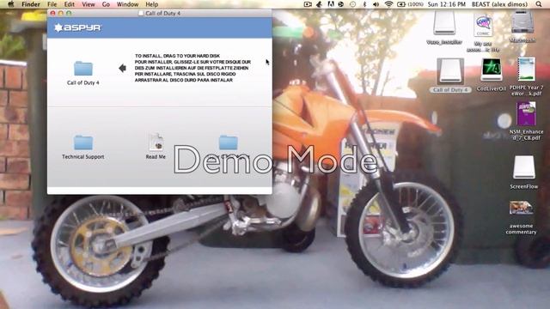Click the Call of Duty 4 window title
This screenshot has height=309, width=550.
click(x=162, y=14)
